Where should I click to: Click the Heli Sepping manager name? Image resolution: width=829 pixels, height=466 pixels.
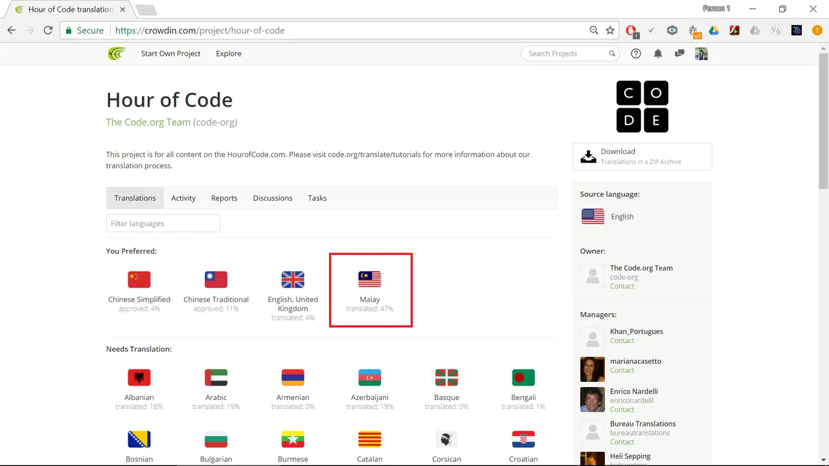coord(630,456)
